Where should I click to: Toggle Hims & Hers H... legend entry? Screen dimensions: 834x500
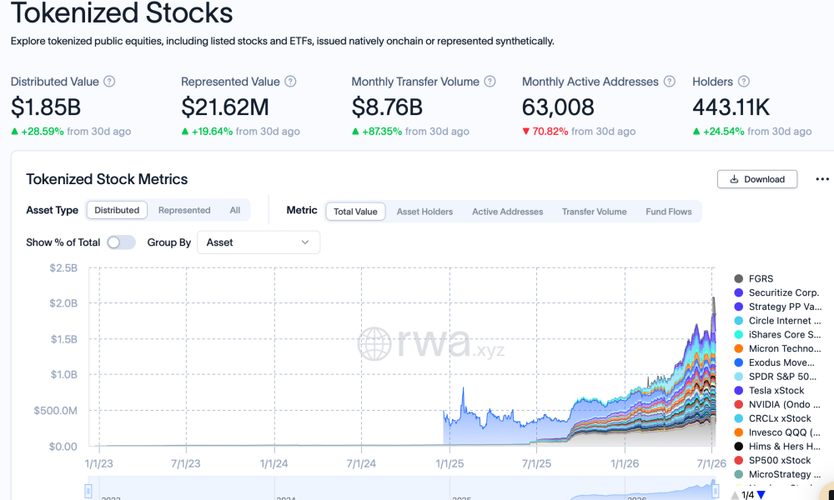777,447
